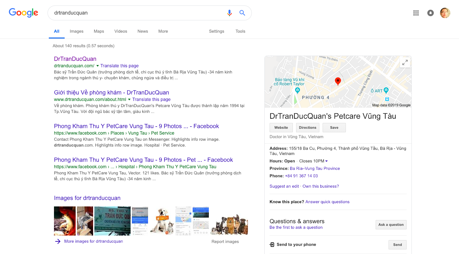Open the group of dogs and cats thumbnail
Viewport: 459px width, 254px height.
point(229,221)
